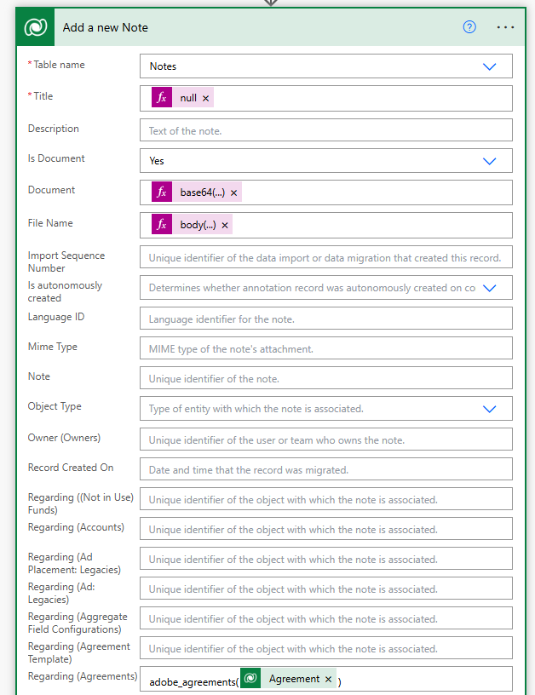This screenshot has height=695, width=535.
Task: Click the Mime Type input field
Action: [325, 348]
